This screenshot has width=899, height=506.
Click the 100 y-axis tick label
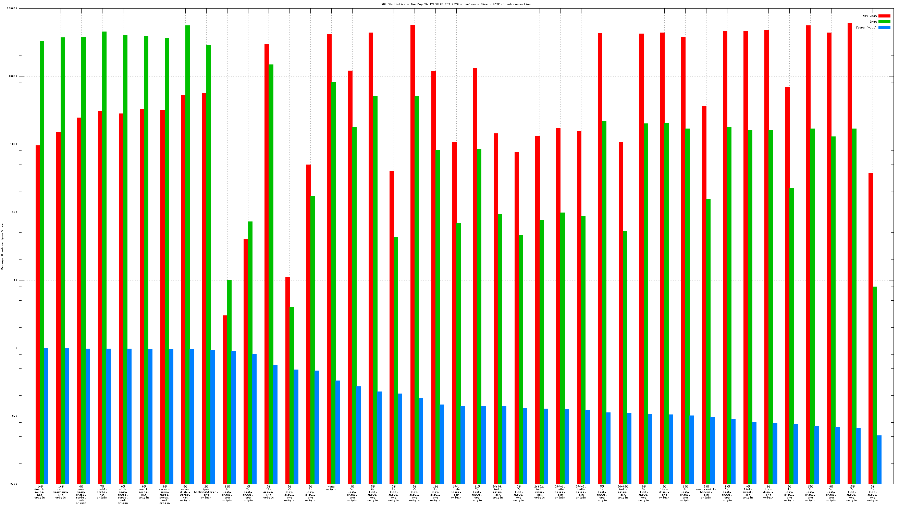(x=14, y=212)
